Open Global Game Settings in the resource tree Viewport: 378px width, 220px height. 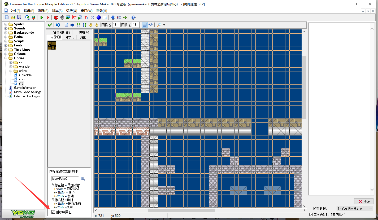[x=28, y=92]
